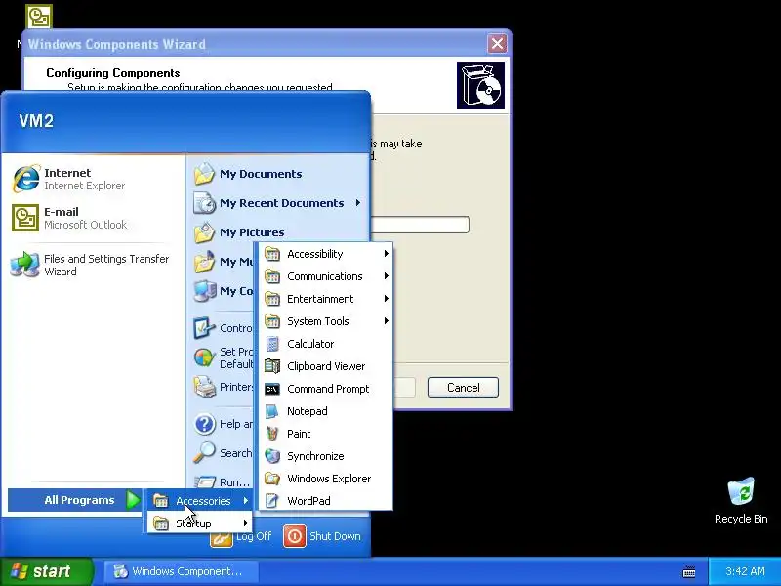Open the My Pictures folder icon
Image resolution: width=781 pixels, height=586 pixels.
204,232
